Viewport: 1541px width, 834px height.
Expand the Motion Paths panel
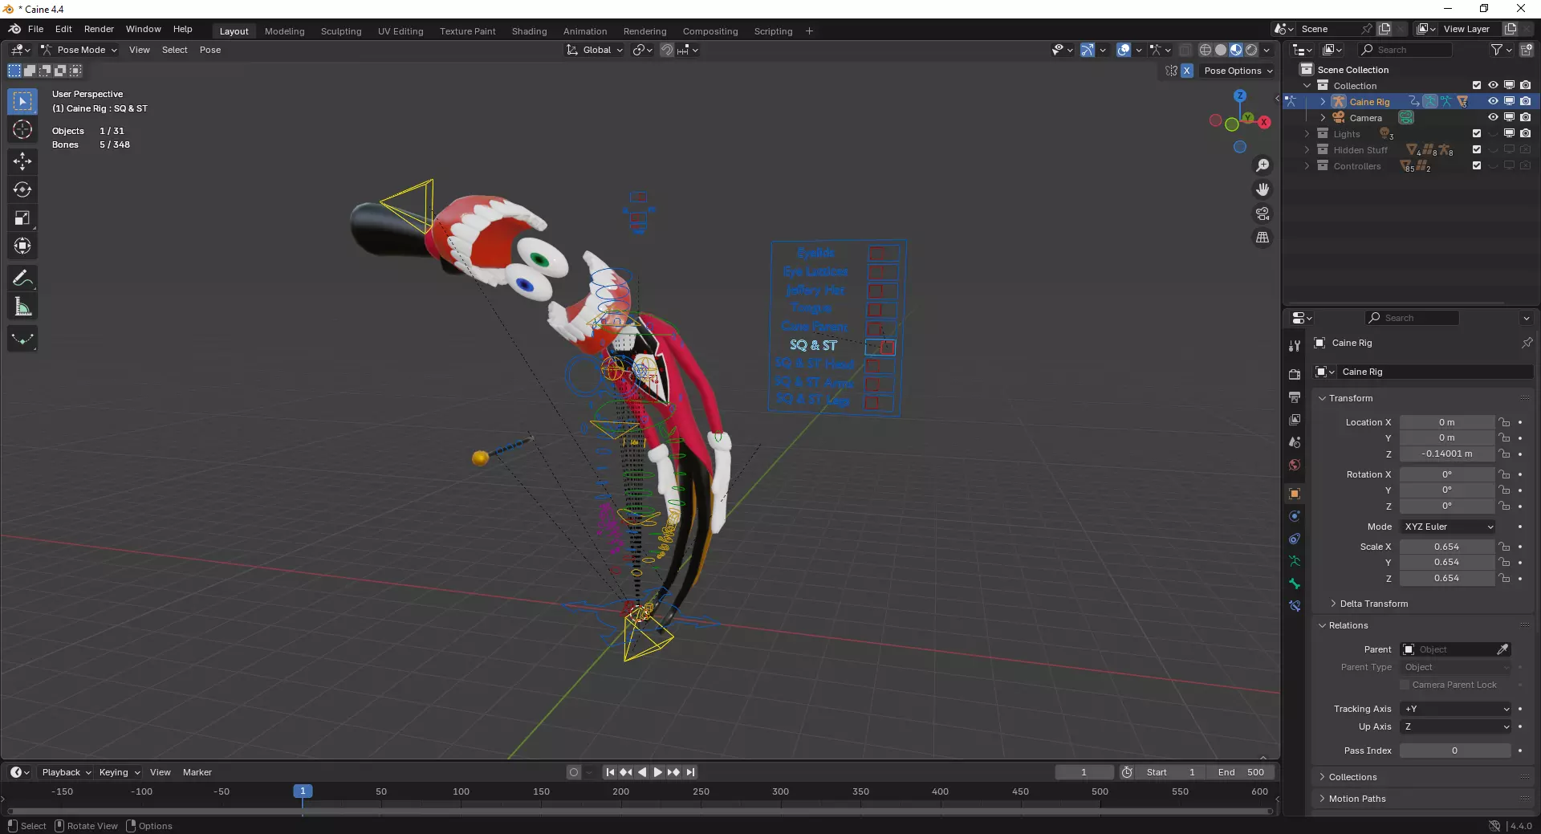(1357, 799)
